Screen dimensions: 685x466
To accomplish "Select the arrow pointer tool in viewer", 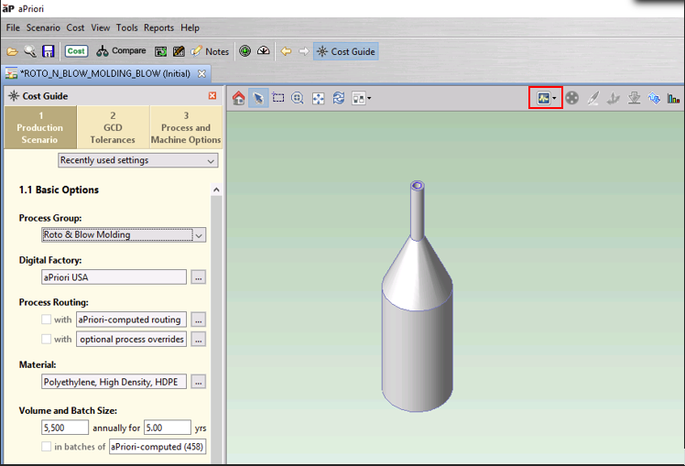I will tap(258, 98).
